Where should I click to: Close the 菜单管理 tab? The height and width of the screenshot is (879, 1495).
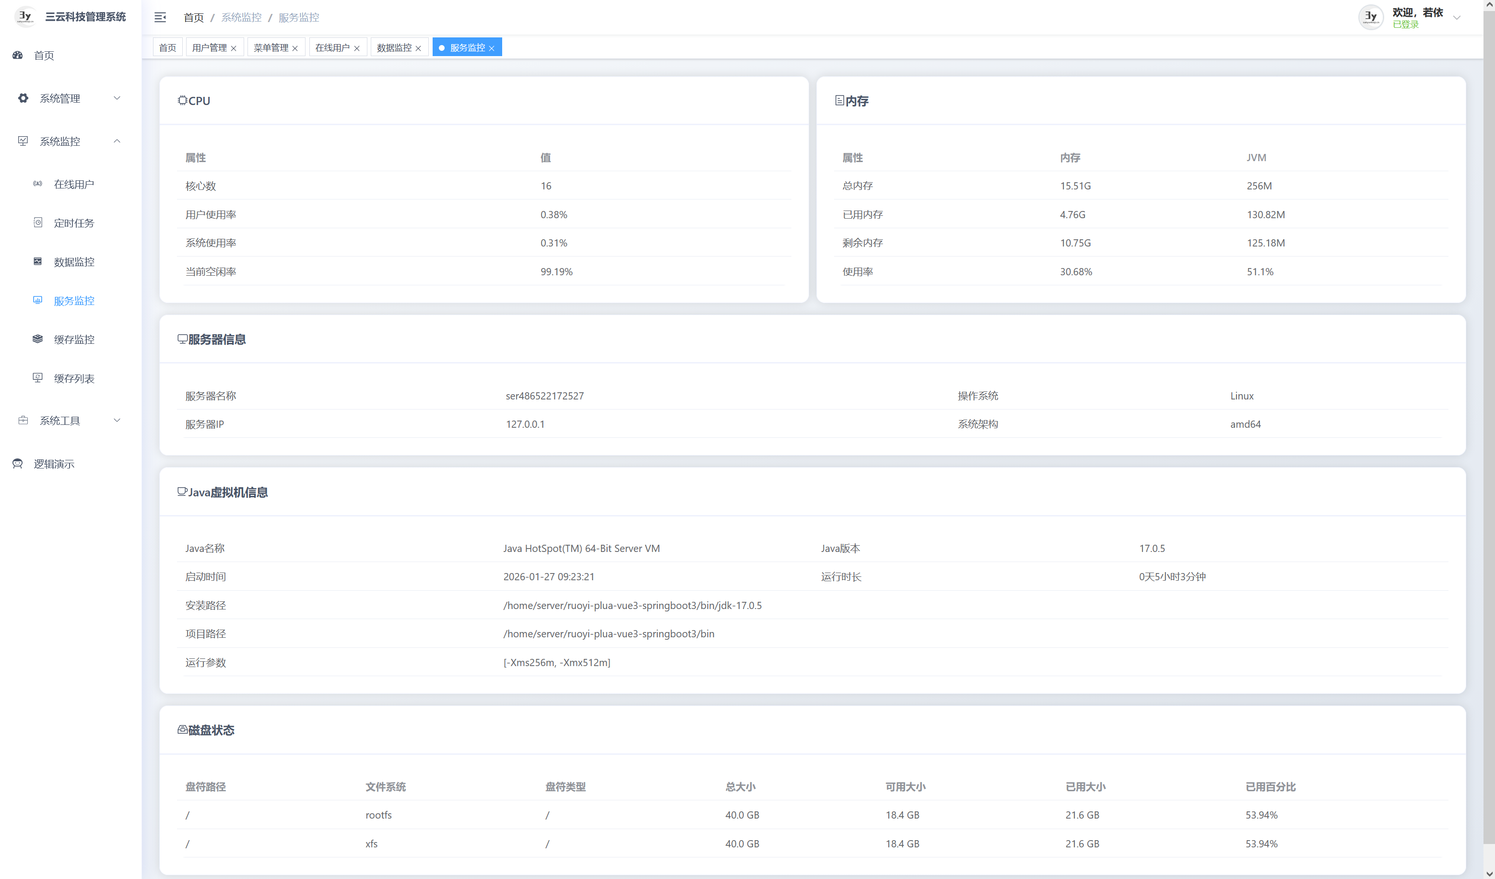click(295, 48)
